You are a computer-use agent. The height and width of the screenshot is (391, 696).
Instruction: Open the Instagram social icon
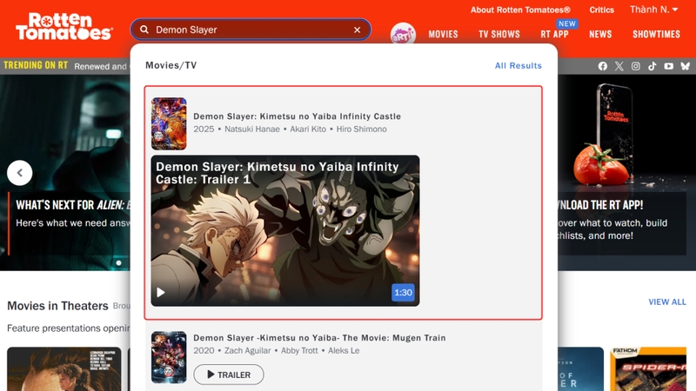tap(636, 66)
